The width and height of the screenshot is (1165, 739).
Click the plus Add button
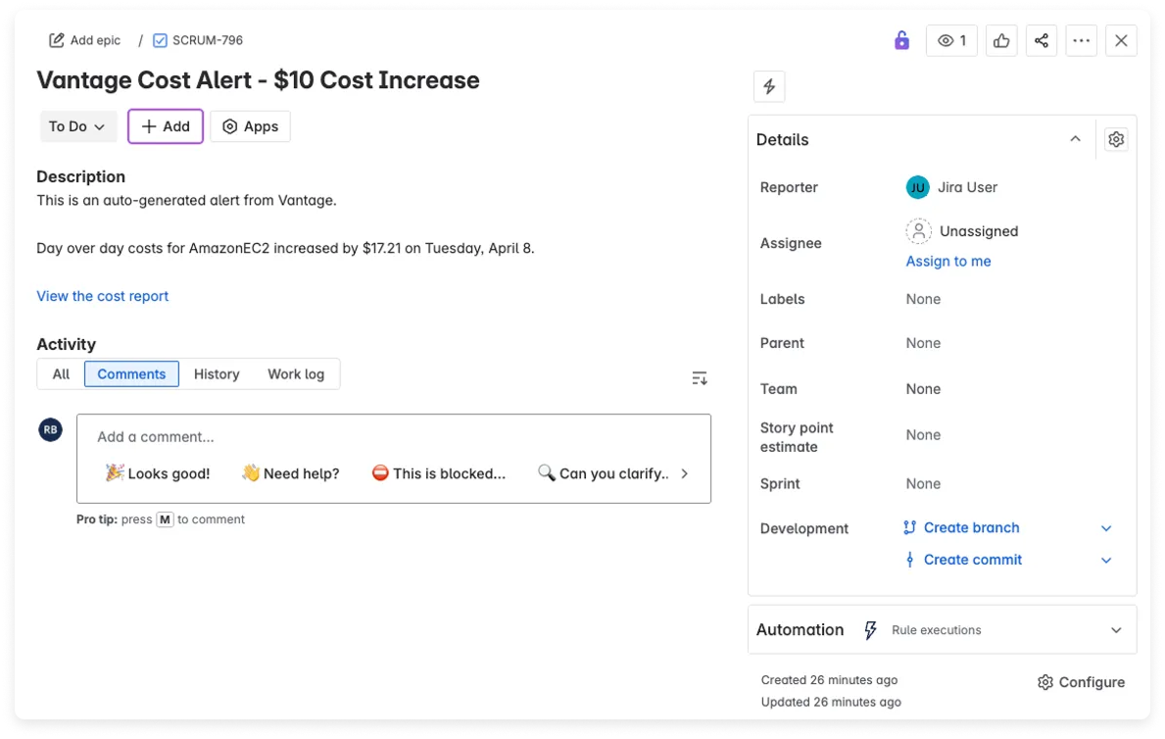coord(166,126)
